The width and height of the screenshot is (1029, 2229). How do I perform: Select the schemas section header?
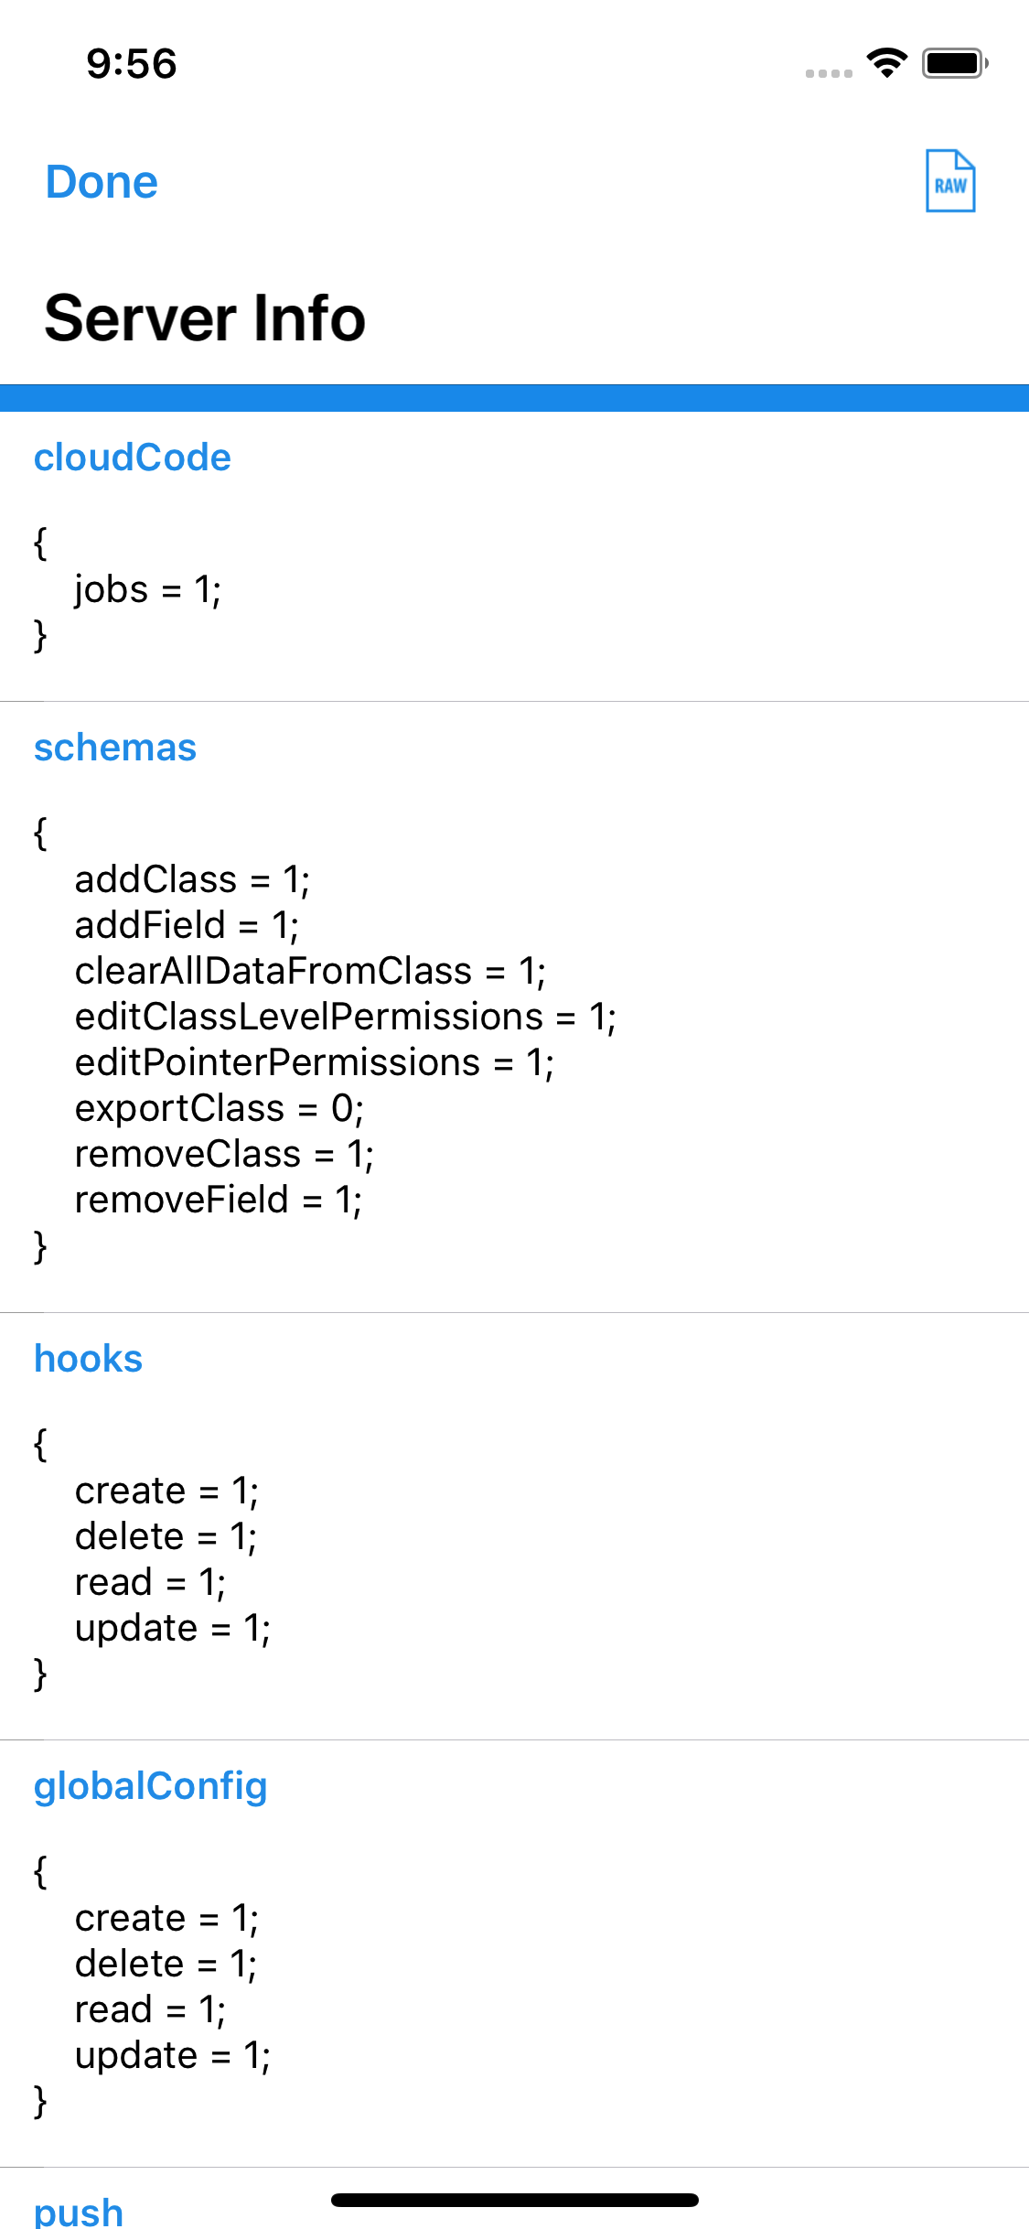click(115, 748)
